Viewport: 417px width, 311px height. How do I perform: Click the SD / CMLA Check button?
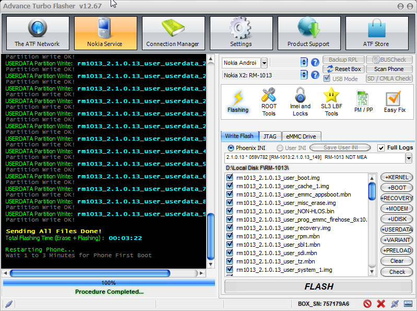click(x=389, y=78)
